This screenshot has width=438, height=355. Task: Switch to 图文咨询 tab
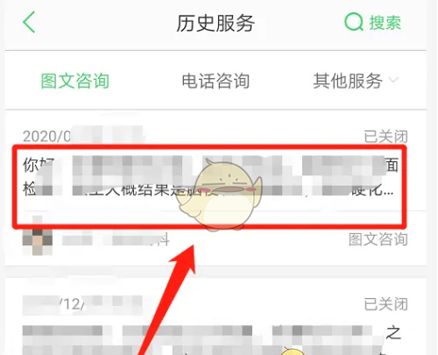coord(75,81)
